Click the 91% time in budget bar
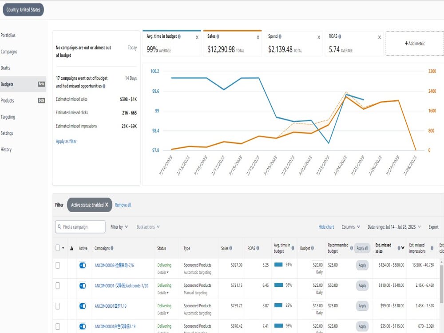 click(279, 265)
